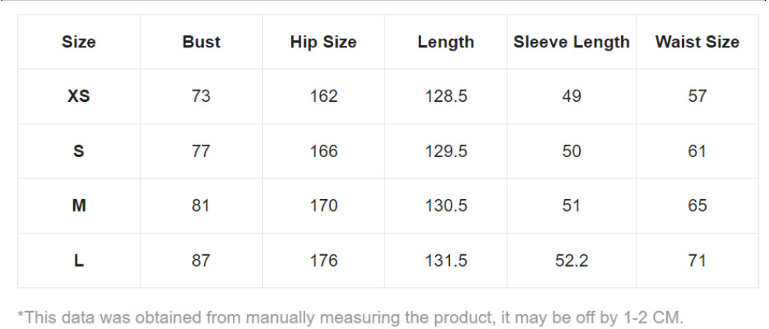Click the L sleeve length value 52.2
This screenshot has width=769, height=329.
[x=571, y=261]
